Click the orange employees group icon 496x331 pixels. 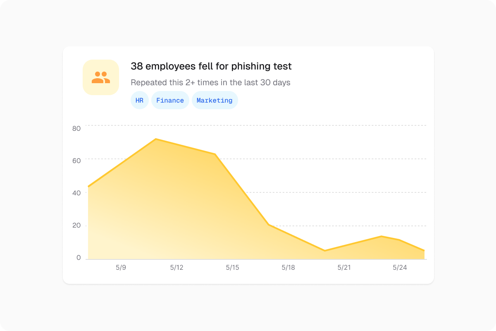click(x=101, y=77)
